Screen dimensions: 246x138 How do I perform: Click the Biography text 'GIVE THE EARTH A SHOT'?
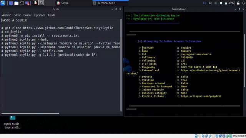(x=199, y=67)
